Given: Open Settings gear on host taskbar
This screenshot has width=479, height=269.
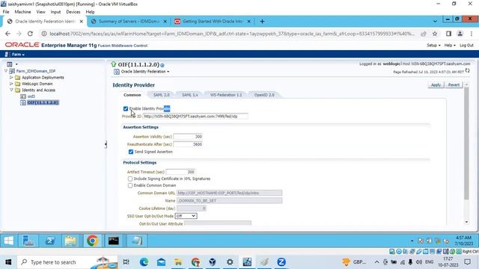Looking at the screenshot, I should tap(230, 262).
